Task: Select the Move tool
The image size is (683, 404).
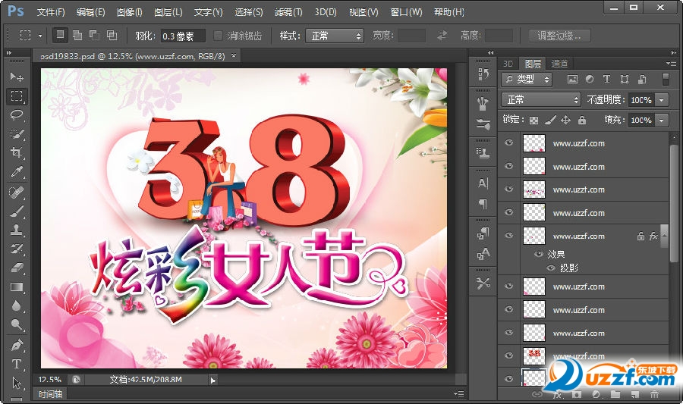Action: point(17,77)
